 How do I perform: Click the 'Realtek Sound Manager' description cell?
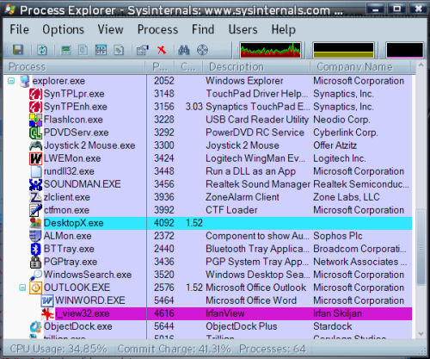coord(258,184)
